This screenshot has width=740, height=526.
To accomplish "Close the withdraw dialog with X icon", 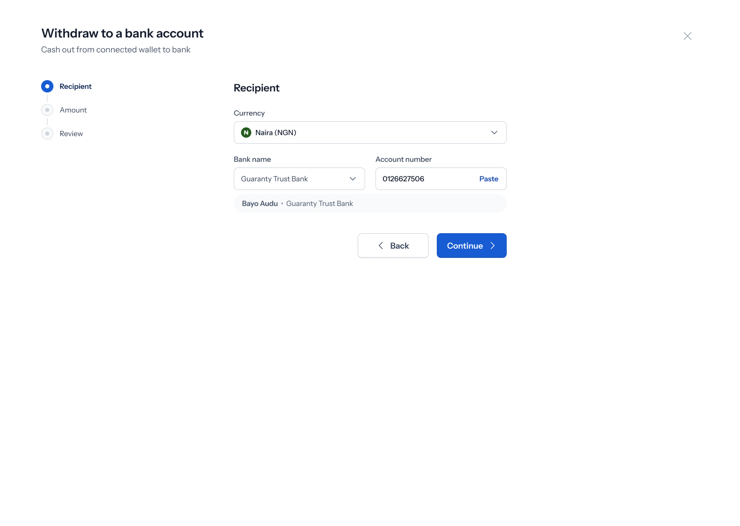I will click(688, 36).
